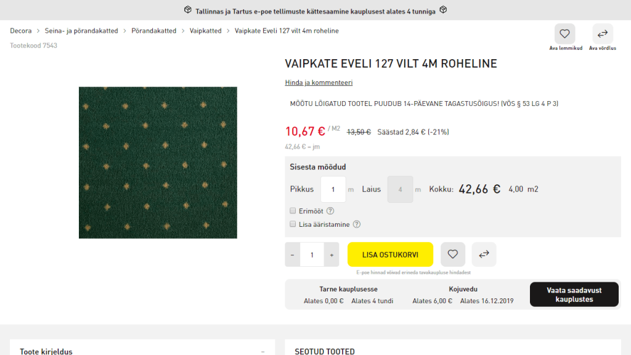
Task: Click the Hinda ja kommenteeri link
Action: (318, 82)
